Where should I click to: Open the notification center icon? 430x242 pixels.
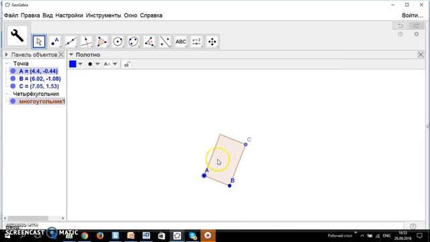coord(419,236)
